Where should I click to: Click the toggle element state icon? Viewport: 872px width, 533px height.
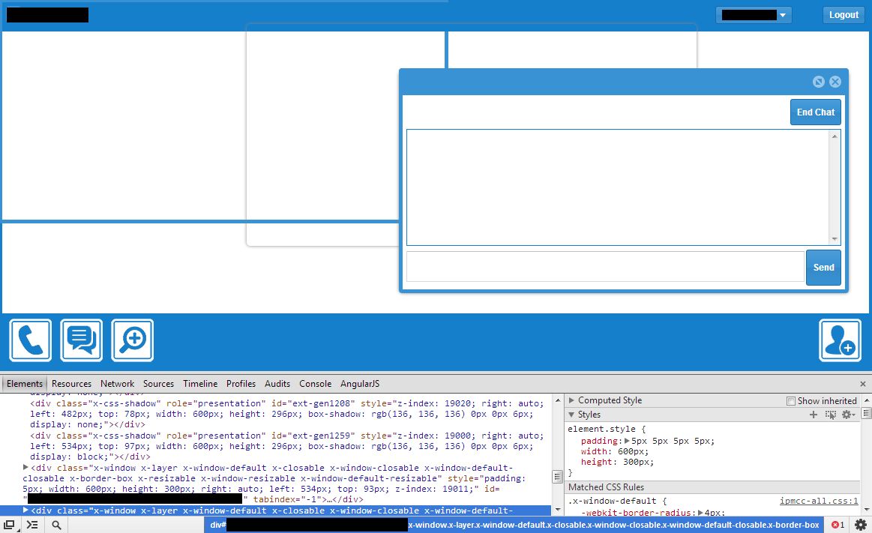coord(830,415)
